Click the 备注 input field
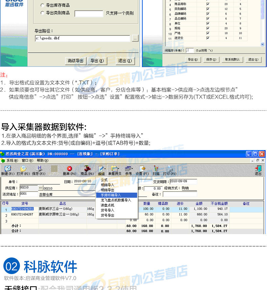Viewport: 267px width, 290px height. coord(180,194)
